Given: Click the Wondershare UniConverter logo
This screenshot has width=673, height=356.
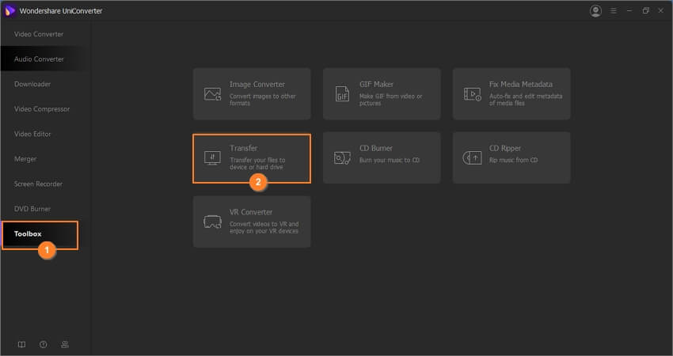Looking at the screenshot, I should (10, 11).
